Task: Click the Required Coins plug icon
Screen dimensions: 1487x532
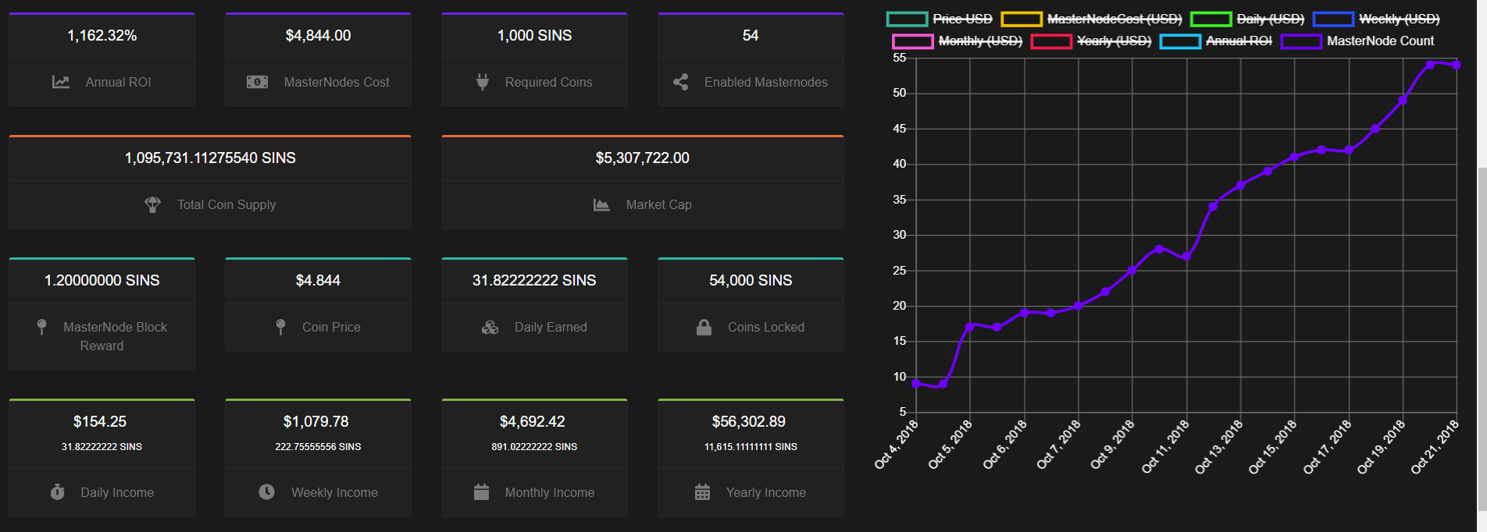Action: coord(483,82)
